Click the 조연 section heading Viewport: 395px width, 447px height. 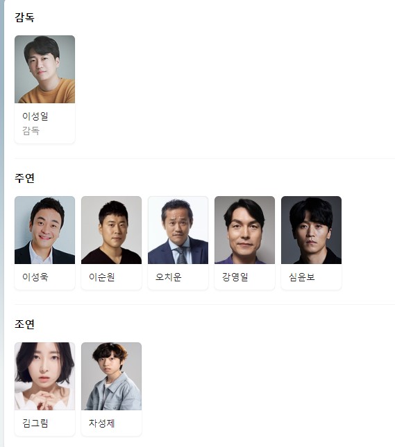pyautogui.click(x=24, y=324)
